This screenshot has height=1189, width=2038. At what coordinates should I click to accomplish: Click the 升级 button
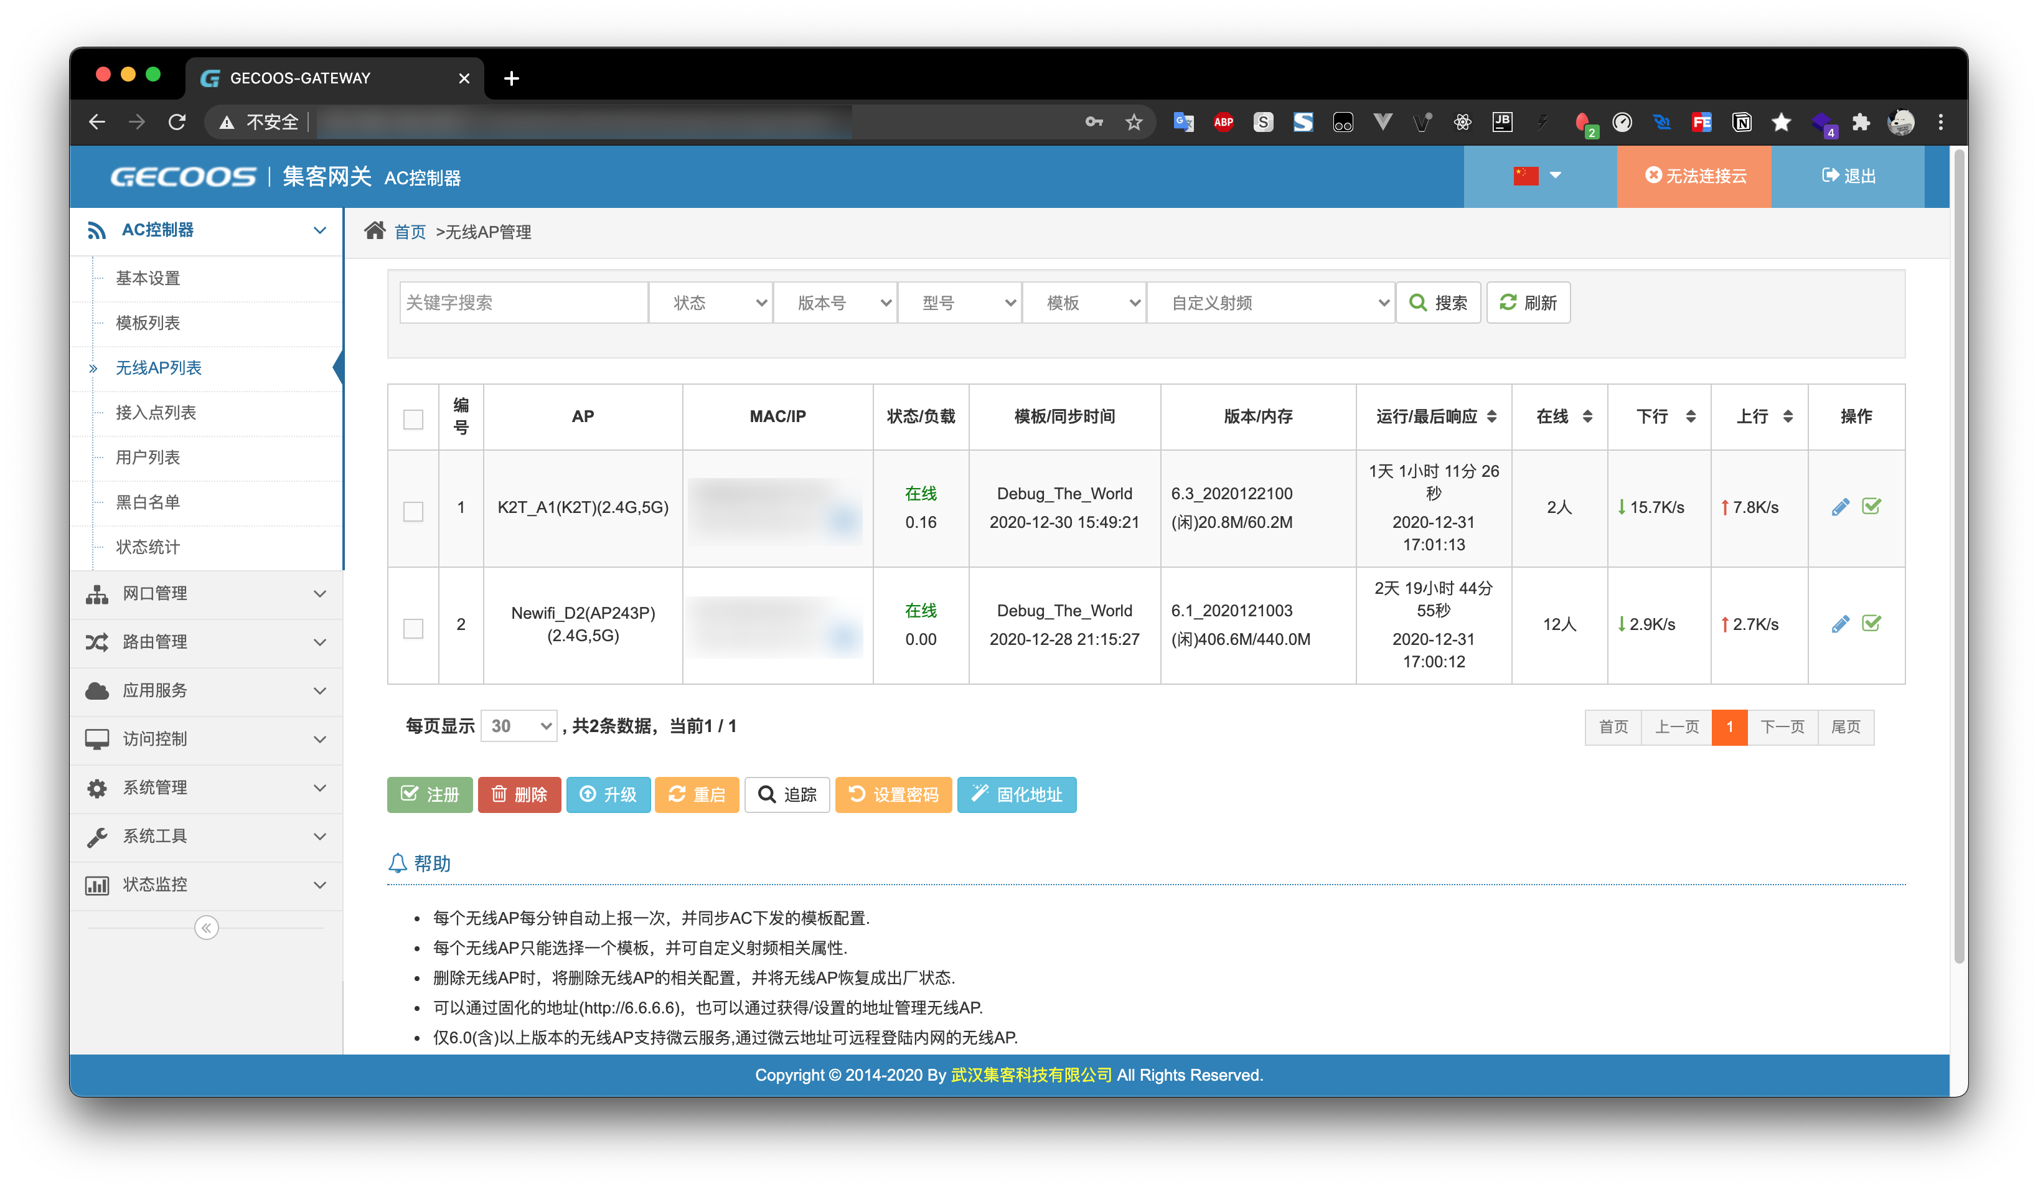click(x=608, y=794)
